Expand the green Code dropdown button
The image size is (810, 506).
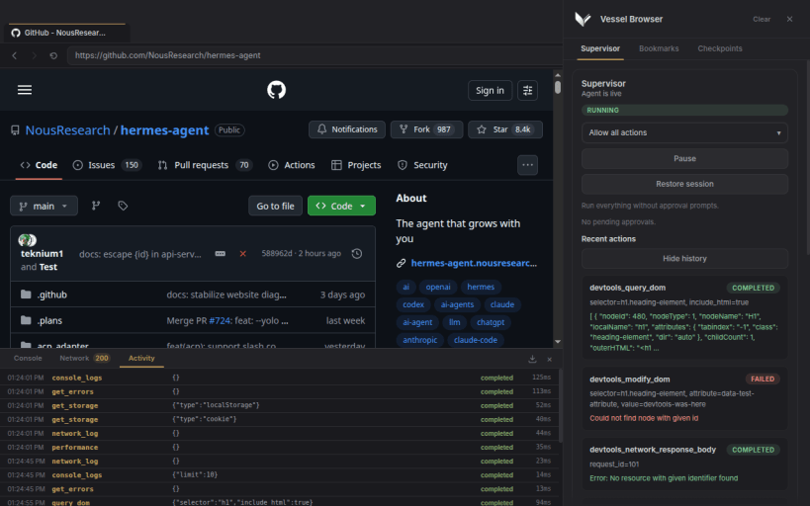coord(341,206)
